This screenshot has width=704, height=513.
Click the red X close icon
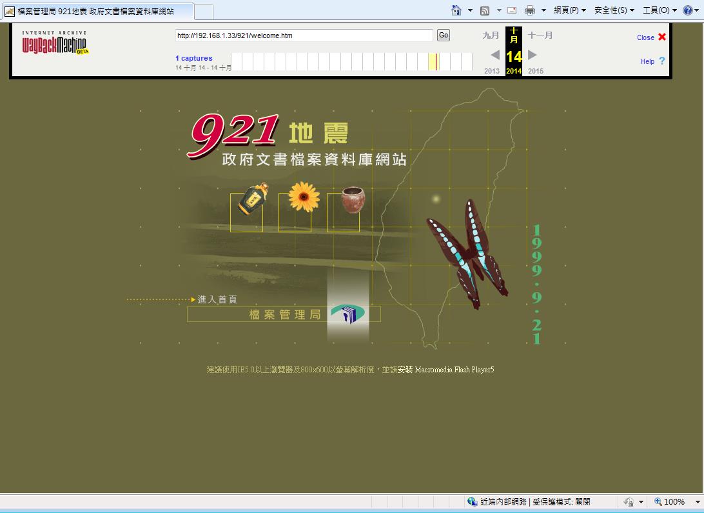click(x=662, y=37)
